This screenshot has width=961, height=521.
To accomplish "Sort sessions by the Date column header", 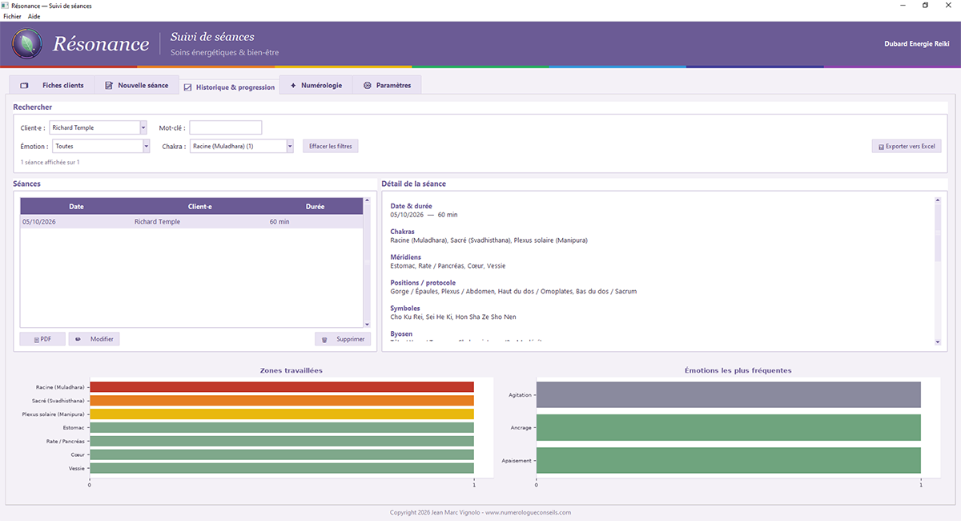I will (76, 207).
